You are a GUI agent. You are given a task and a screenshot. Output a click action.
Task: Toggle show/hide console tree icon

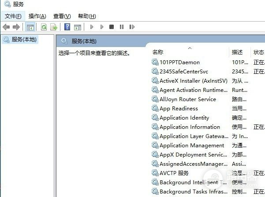30,27
